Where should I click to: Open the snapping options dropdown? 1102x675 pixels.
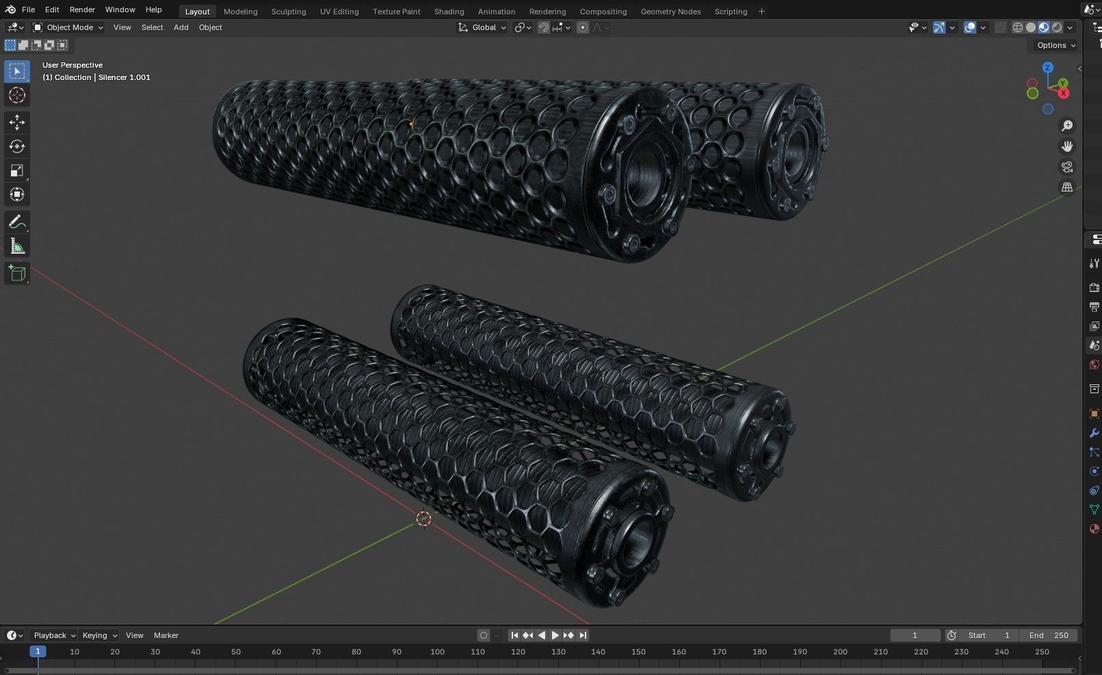tap(562, 27)
